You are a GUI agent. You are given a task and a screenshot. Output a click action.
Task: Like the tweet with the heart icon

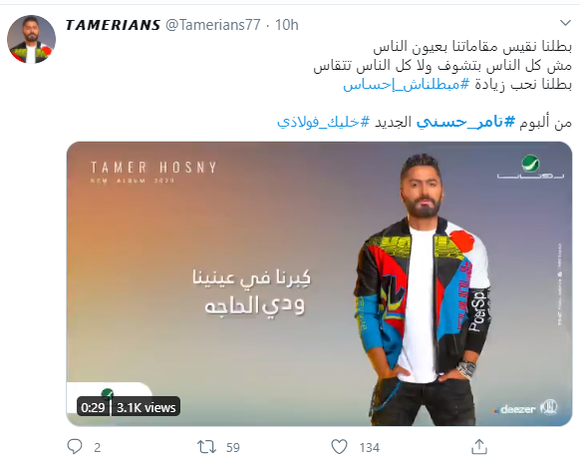[339, 447]
